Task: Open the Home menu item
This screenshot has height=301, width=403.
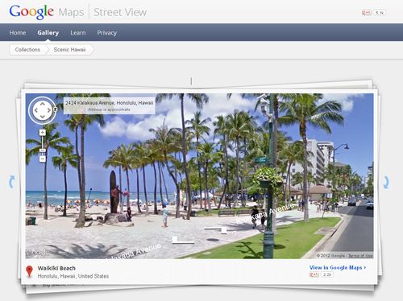Action: [18, 33]
